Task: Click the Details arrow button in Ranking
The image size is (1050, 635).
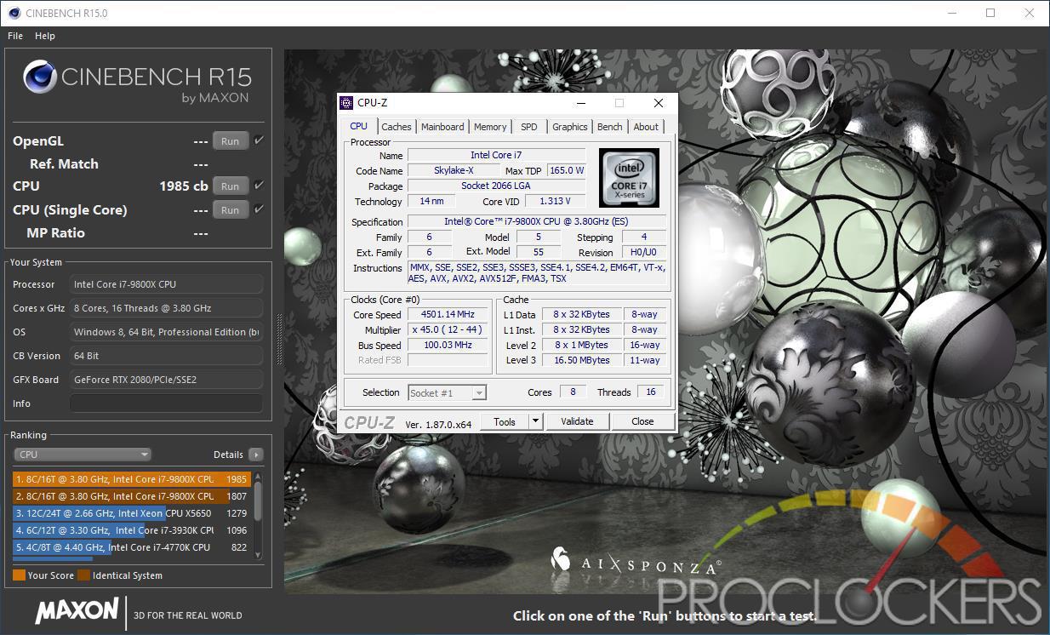Action: tap(255, 455)
